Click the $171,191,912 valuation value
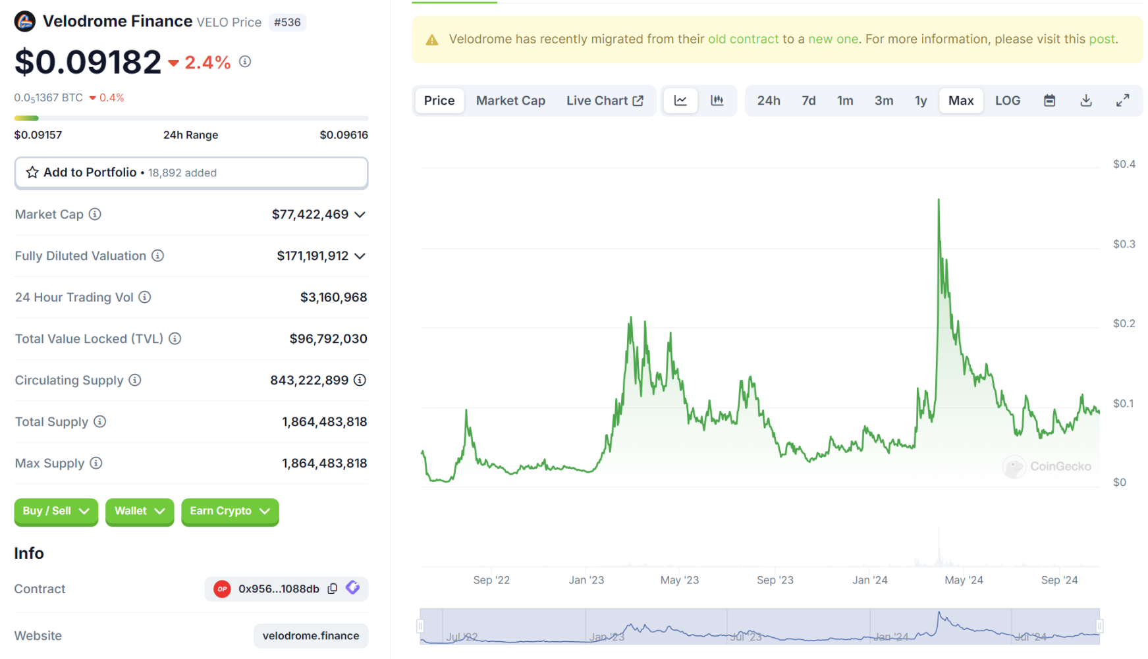Image resolution: width=1148 pixels, height=659 pixels. coord(313,256)
